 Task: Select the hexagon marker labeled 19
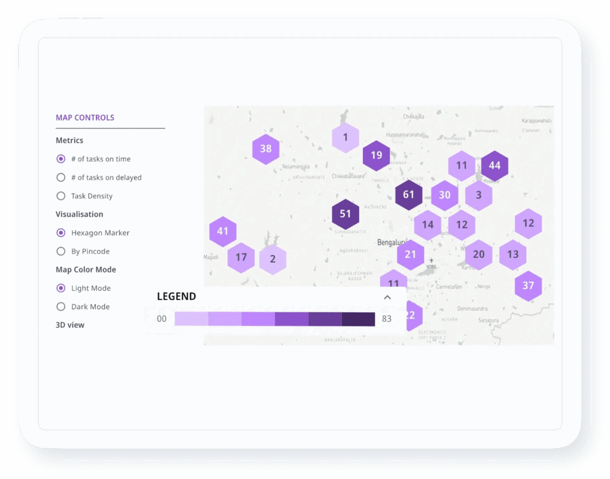click(x=376, y=155)
